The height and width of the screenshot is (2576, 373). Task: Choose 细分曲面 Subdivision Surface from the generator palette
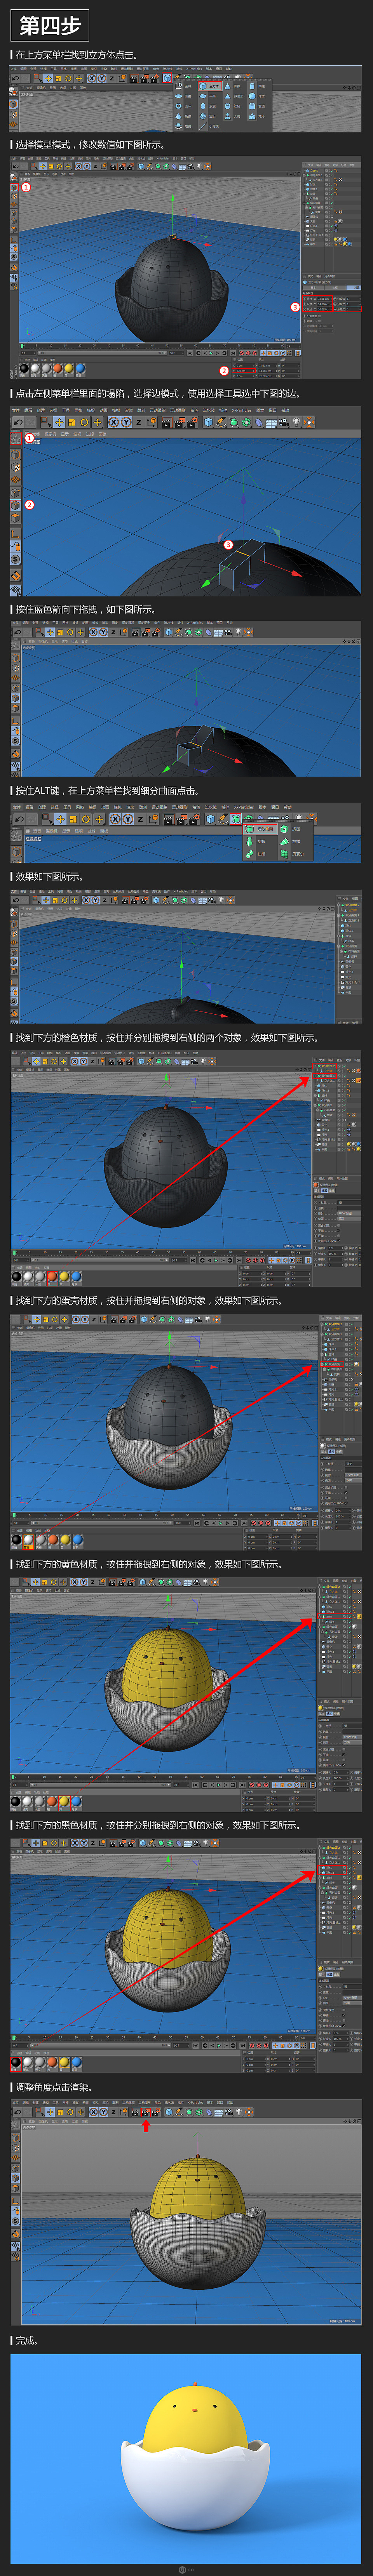(259, 829)
